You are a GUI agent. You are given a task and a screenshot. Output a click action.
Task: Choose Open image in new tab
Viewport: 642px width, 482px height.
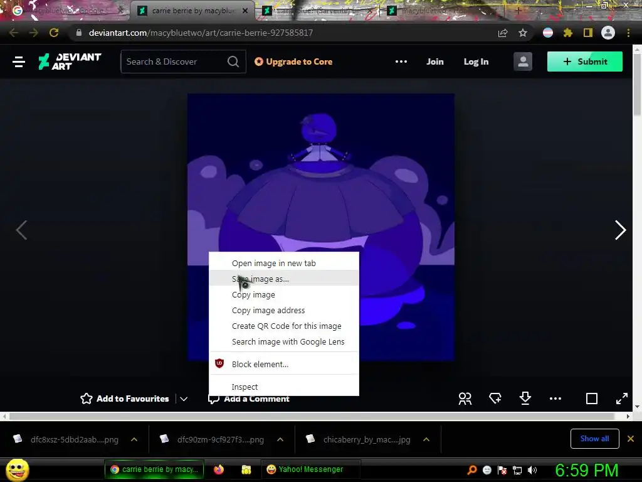284,263
